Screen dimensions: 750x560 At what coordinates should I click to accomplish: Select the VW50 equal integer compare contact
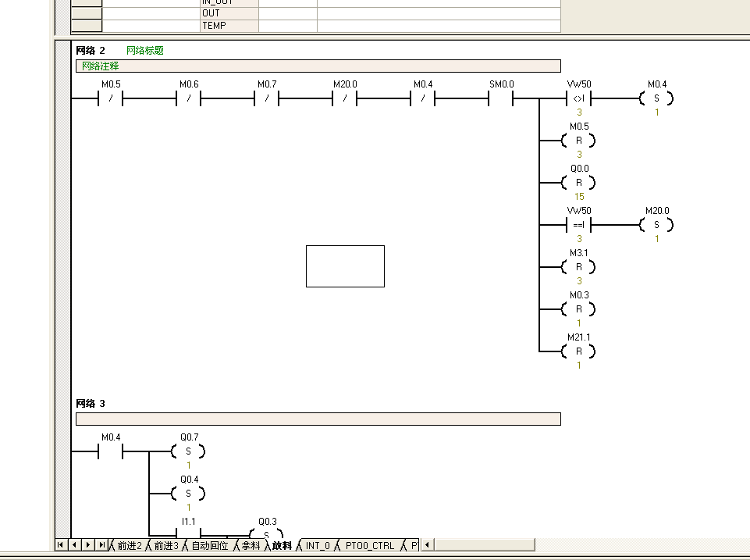click(579, 225)
